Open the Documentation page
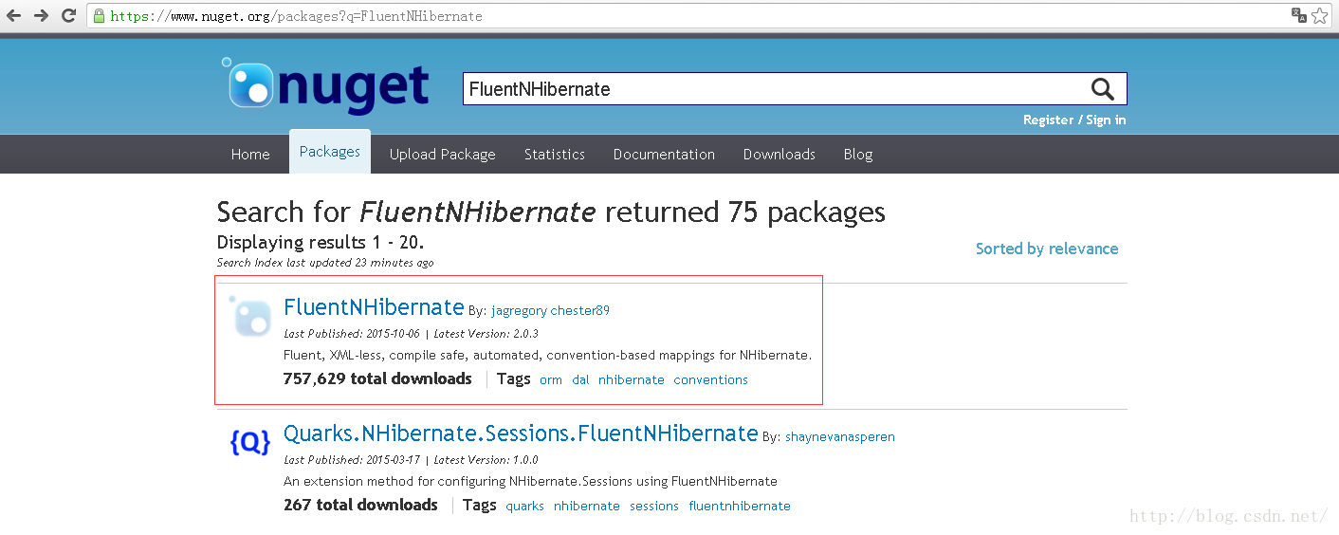This screenshot has height=535, width=1339. (664, 155)
